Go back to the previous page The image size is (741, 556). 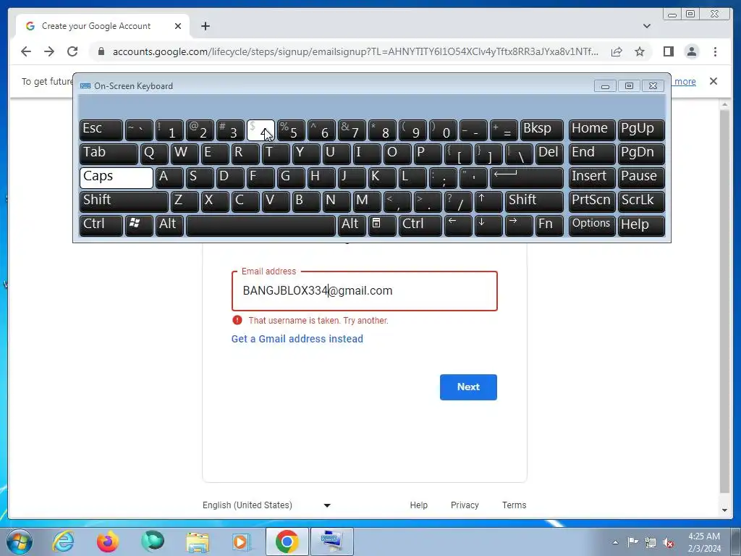pyautogui.click(x=26, y=51)
